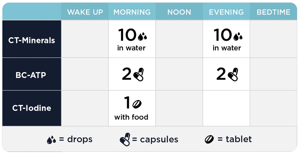Click the "with food" text under CT-Iodine

131,117
